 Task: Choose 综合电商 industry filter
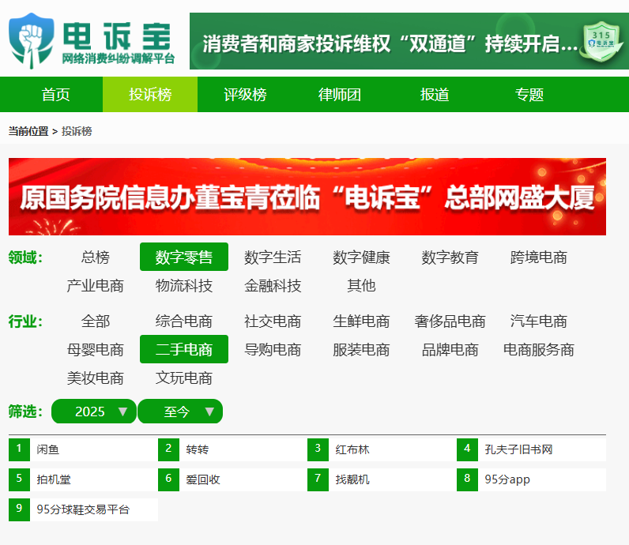point(184,321)
